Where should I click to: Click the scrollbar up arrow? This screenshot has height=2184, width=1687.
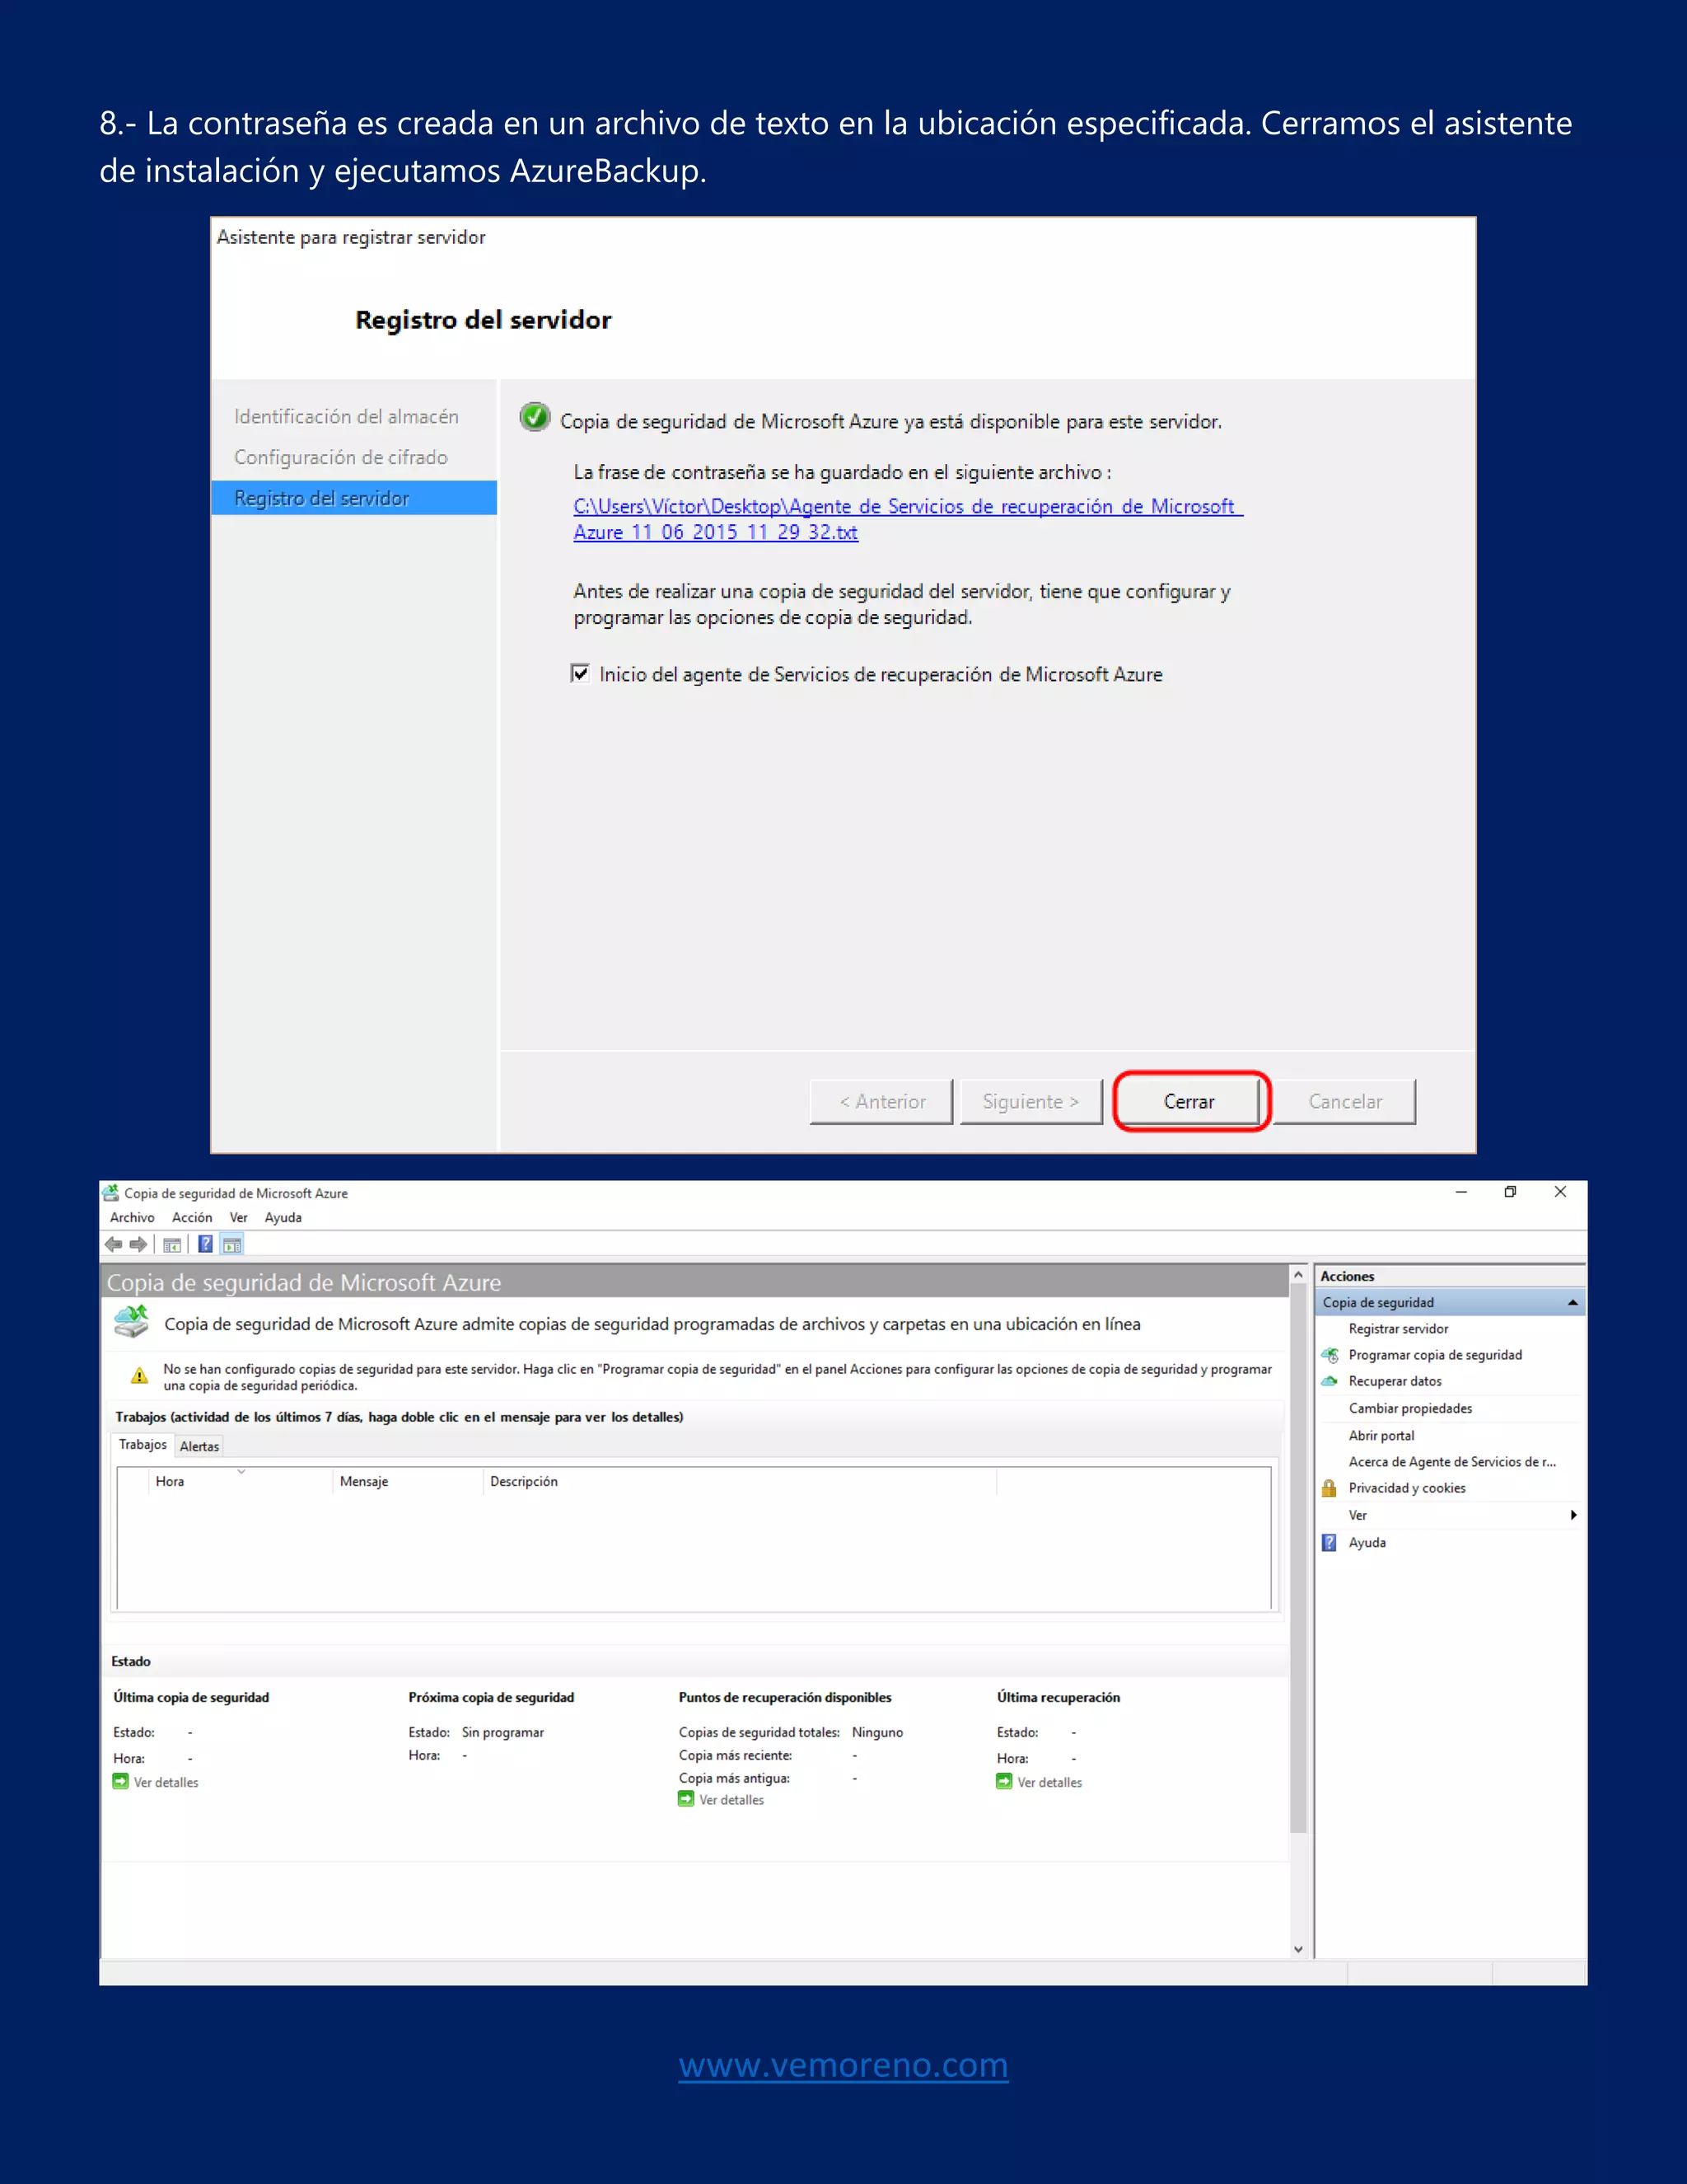coord(1298,1274)
